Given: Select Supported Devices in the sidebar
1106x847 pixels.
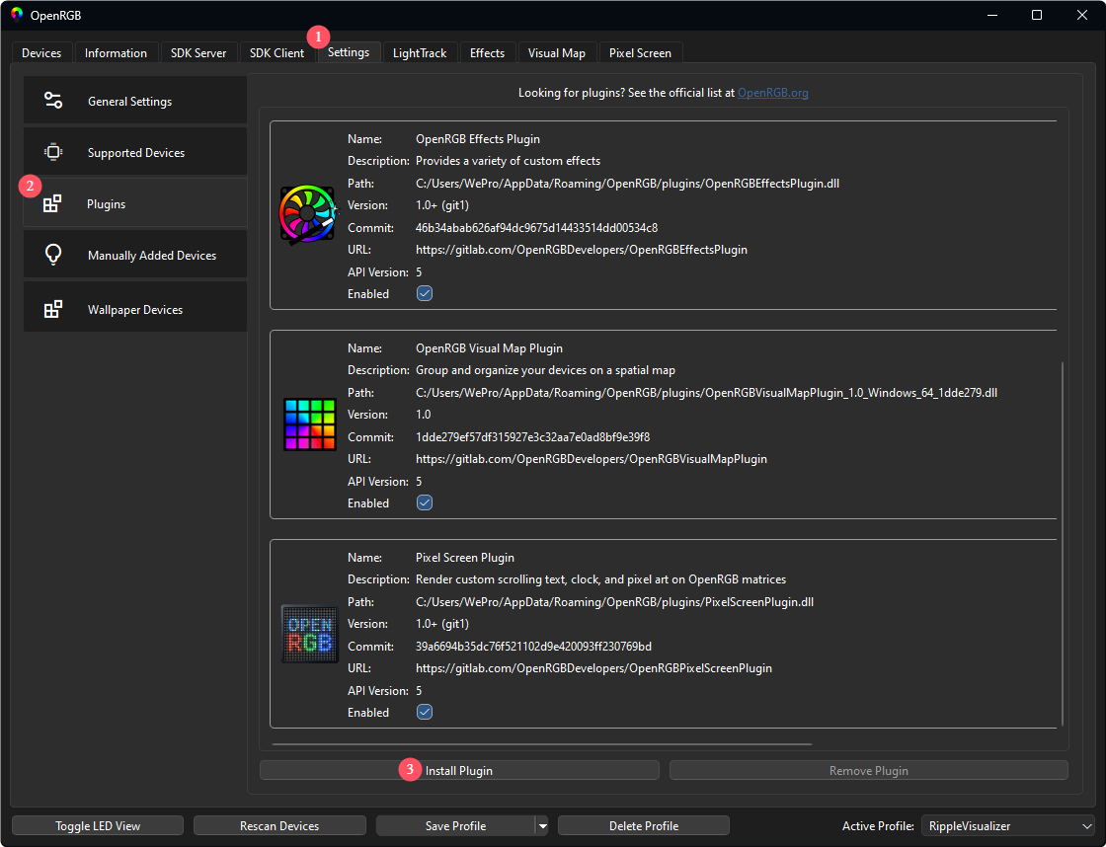Looking at the screenshot, I should (135, 152).
